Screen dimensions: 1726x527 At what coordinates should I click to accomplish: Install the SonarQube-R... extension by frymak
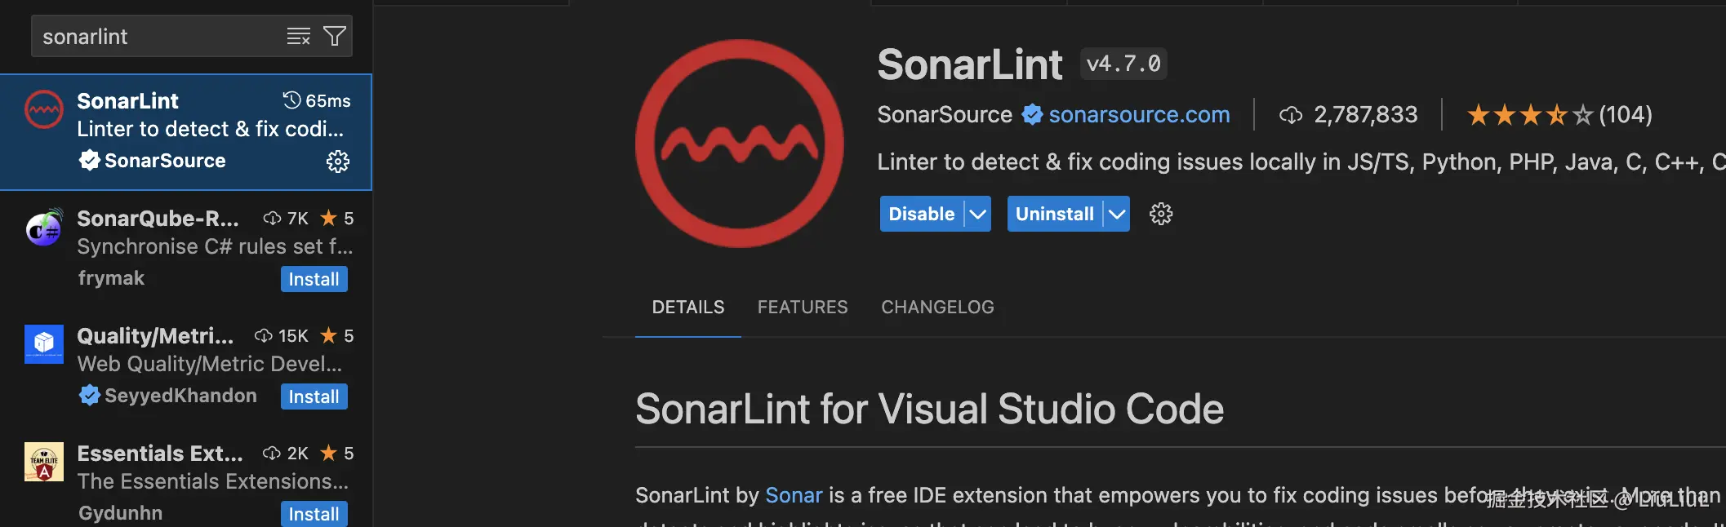click(x=314, y=279)
